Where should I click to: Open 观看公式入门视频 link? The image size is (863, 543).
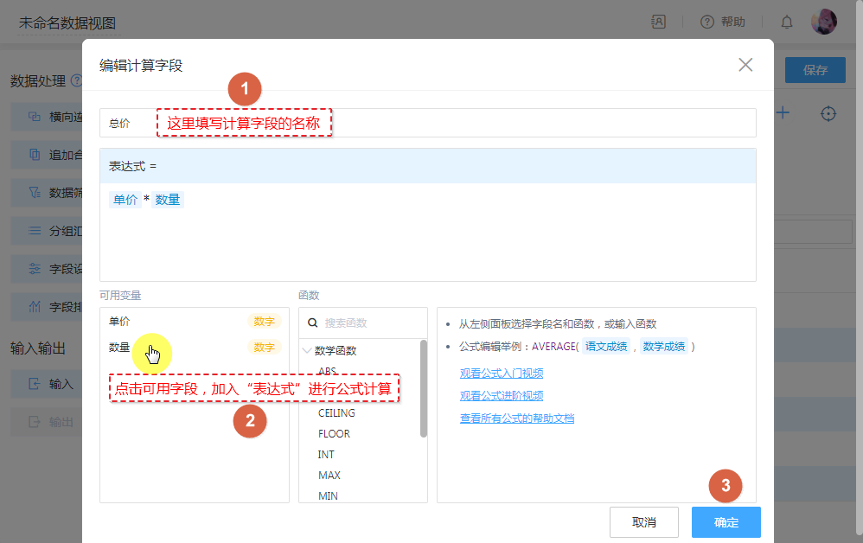point(502,374)
